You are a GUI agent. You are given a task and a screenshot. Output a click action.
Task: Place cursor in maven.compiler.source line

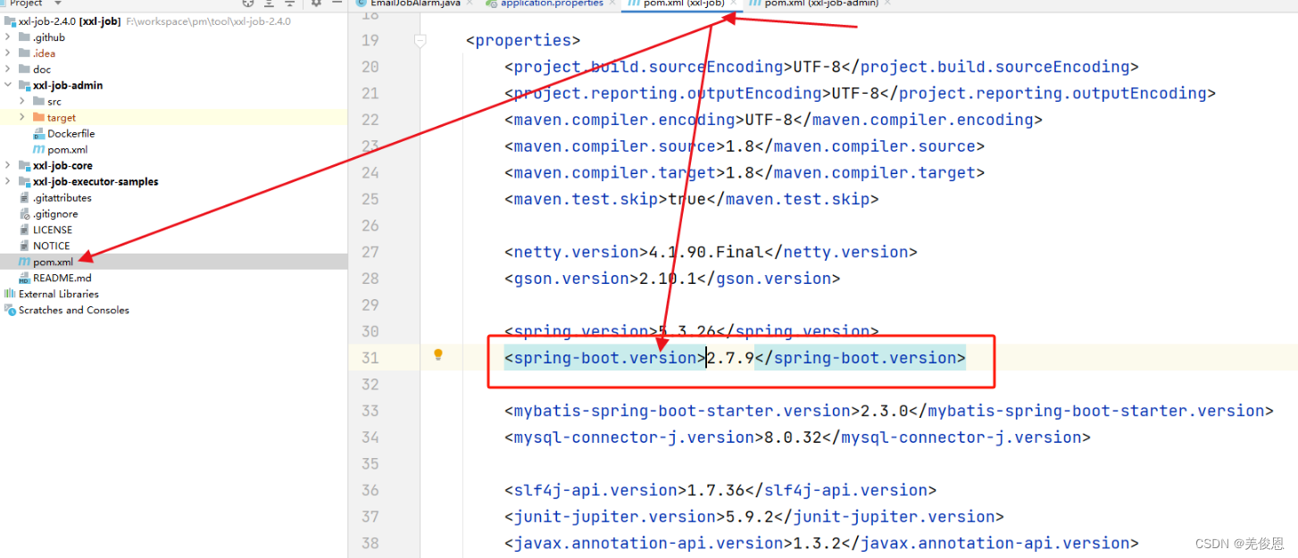tap(745, 146)
